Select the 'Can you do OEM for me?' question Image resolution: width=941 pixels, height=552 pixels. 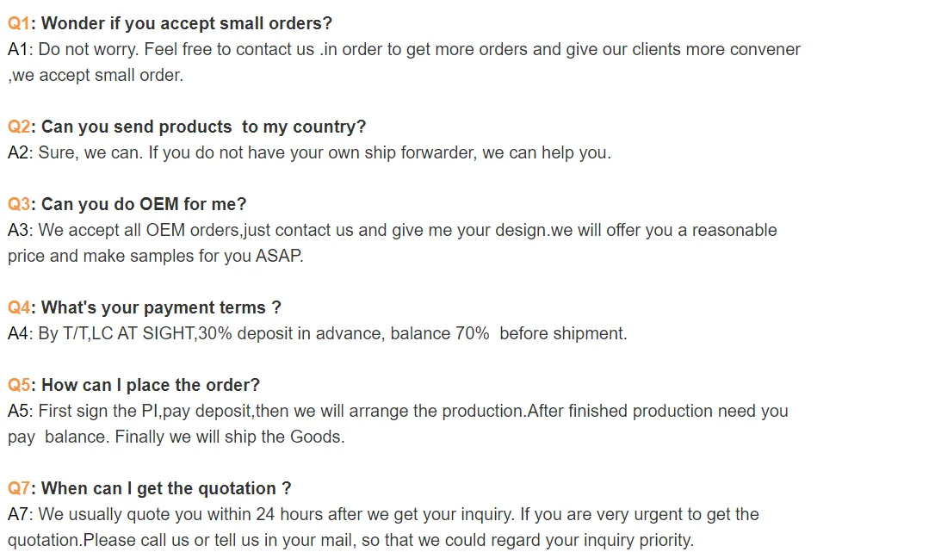[x=144, y=204]
